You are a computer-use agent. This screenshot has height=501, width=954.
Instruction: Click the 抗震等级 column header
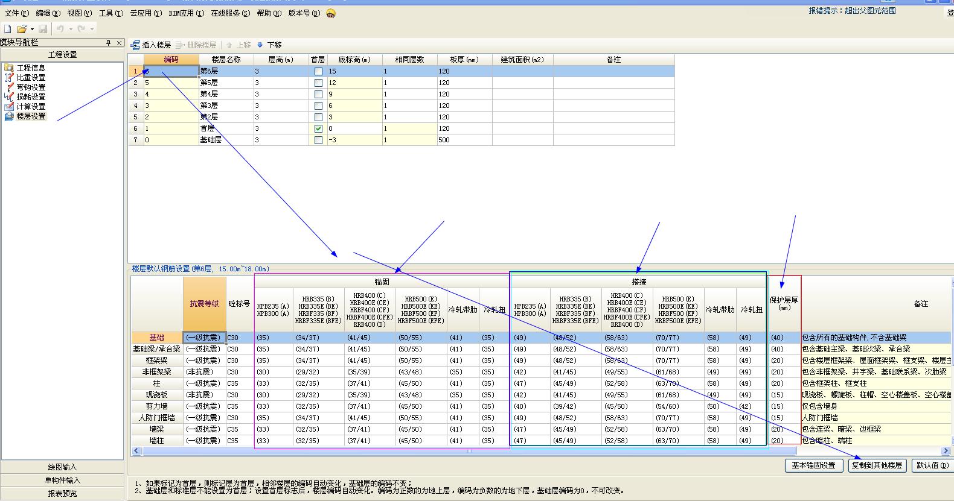click(x=205, y=304)
